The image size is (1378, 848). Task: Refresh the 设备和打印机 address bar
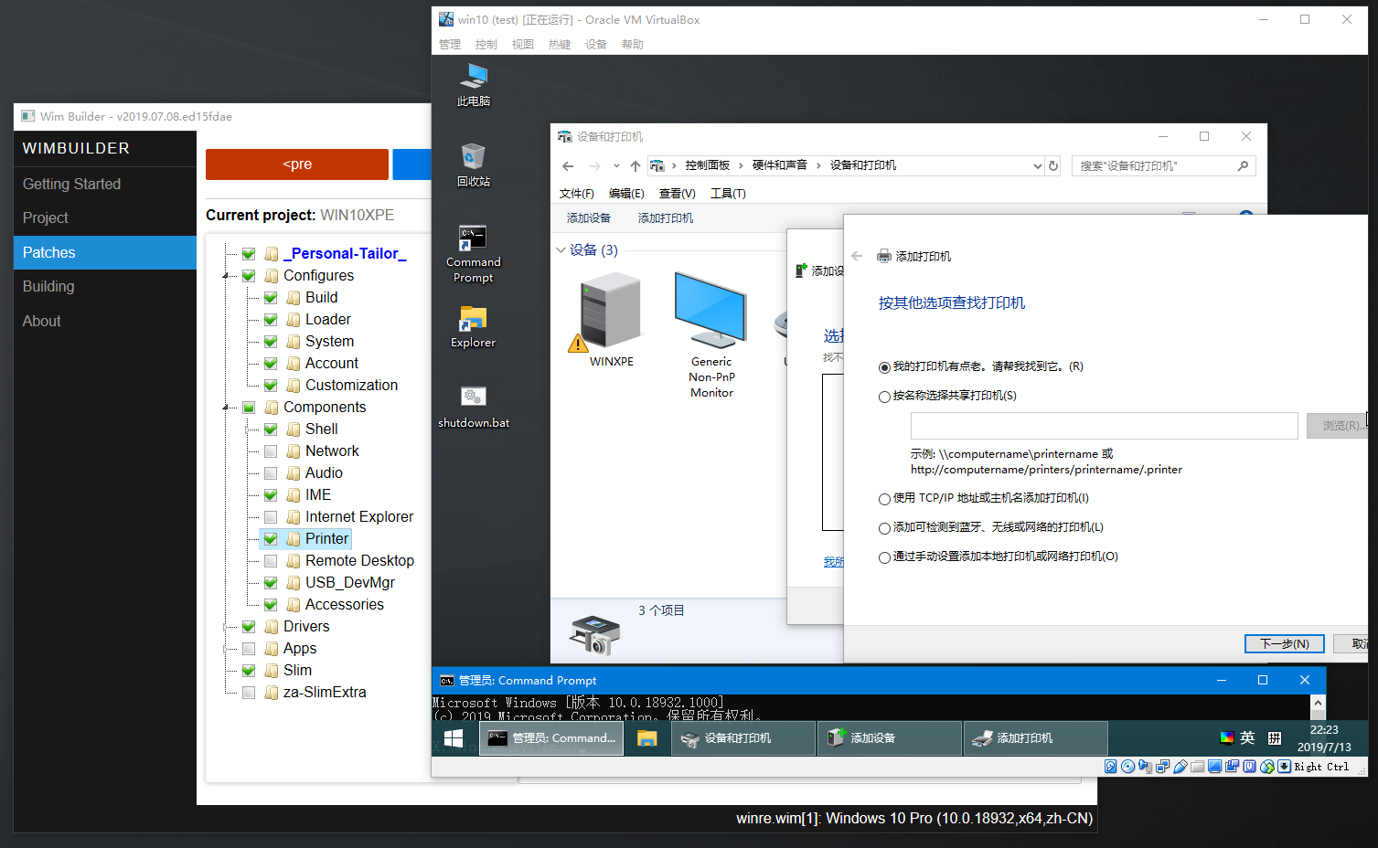(x=1053, y=166)
